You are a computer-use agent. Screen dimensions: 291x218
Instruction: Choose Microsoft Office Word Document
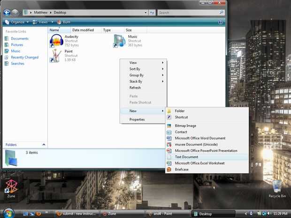point(207,138)
